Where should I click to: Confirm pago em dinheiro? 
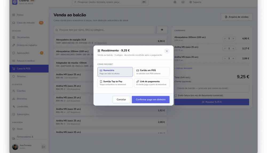(x=151, y=100)
